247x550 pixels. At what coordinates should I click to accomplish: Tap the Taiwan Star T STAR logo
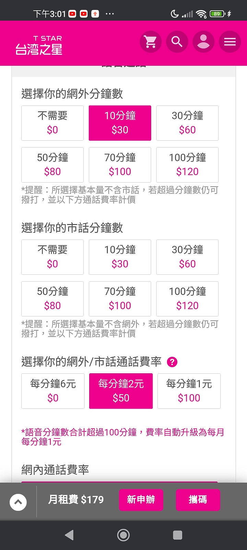39,45
